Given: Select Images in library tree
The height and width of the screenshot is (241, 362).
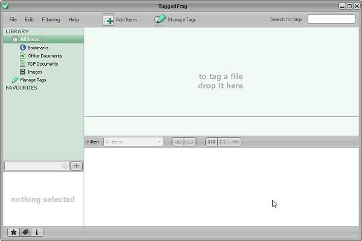Looking at the screenshot, I should [35, 72].
